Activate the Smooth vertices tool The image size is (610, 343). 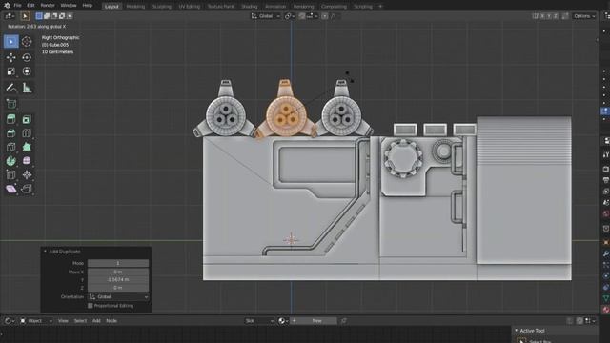pos(27,161)
